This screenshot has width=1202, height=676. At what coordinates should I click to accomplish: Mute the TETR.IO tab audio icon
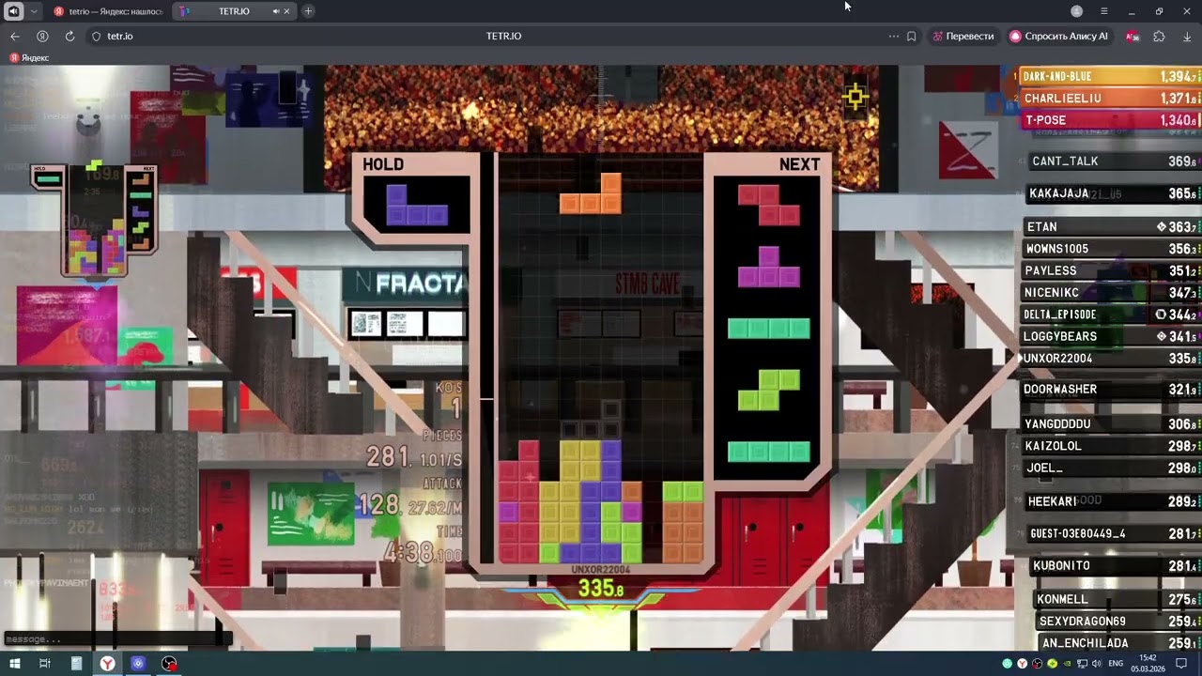coord(276,11)
